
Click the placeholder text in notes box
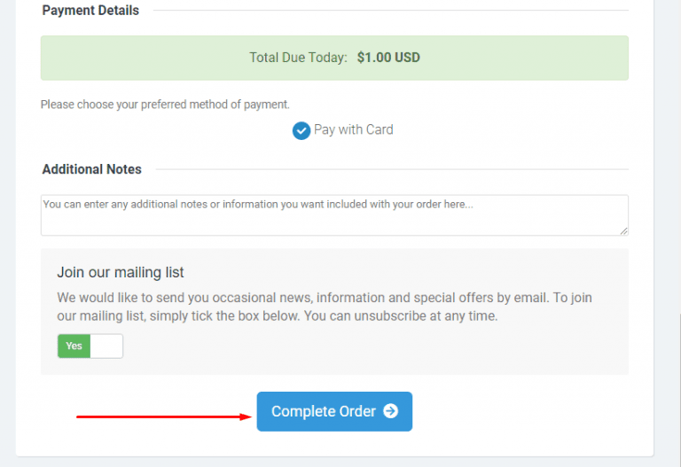258,205
